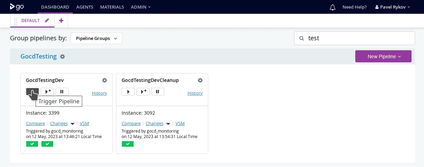This screenshot has width=424, height=167.
Task: Open the notifications bell
Action: tap(333, 7)
